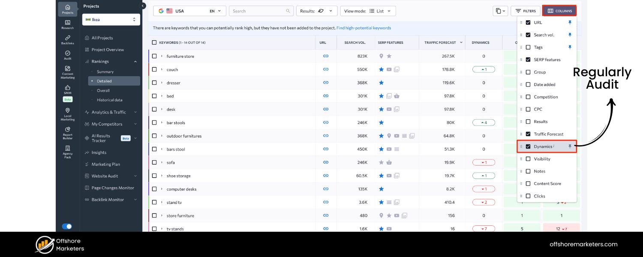
Task: Open Project Overview from sidebar
Action: pyautogui.click(x=108, y=49)
